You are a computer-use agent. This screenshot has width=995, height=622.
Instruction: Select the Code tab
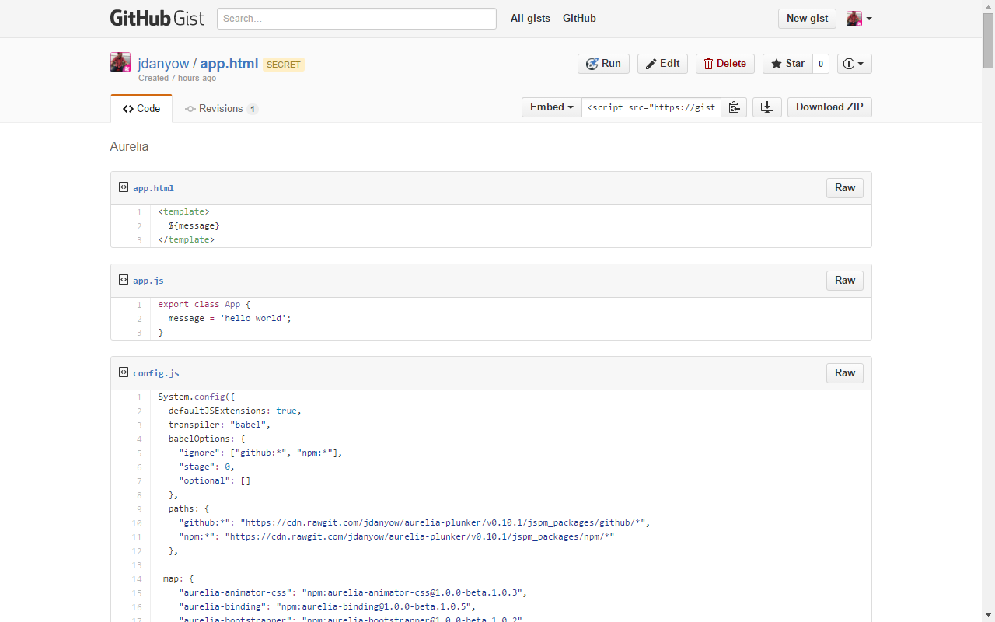coord(141,109)
